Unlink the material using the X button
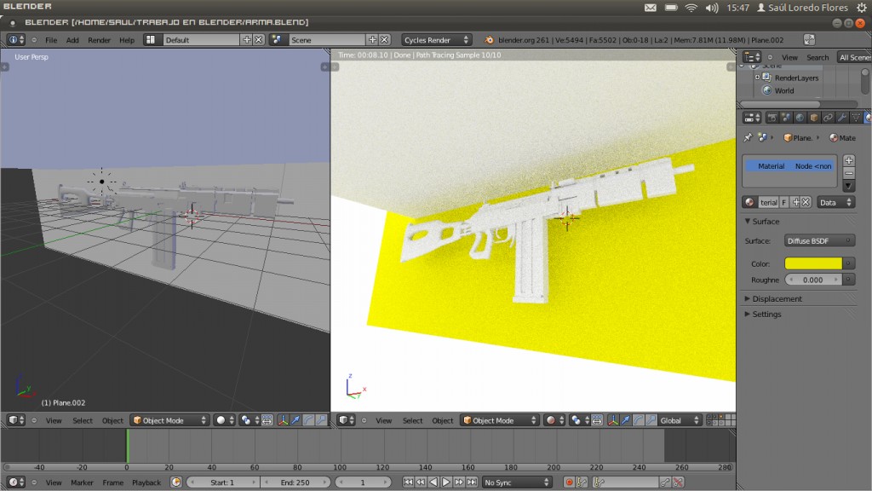 click(x=805, y=202)
